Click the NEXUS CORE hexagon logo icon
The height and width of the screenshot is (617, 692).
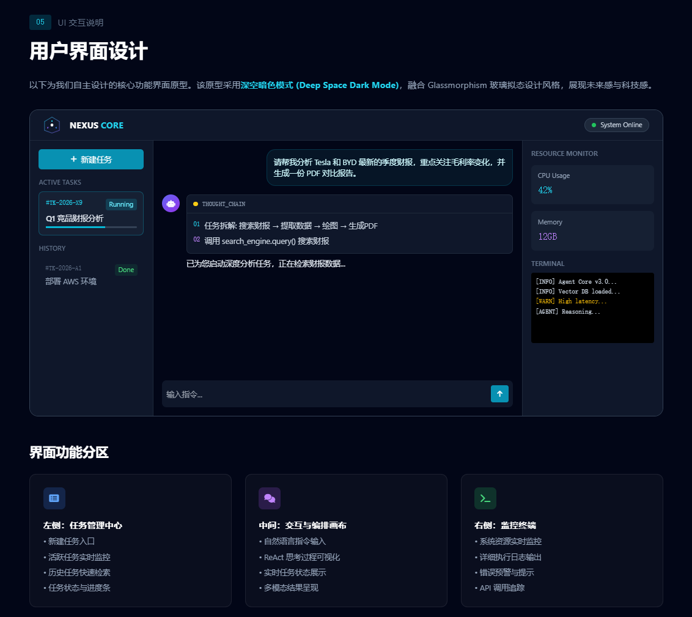(x=52, y=125)
